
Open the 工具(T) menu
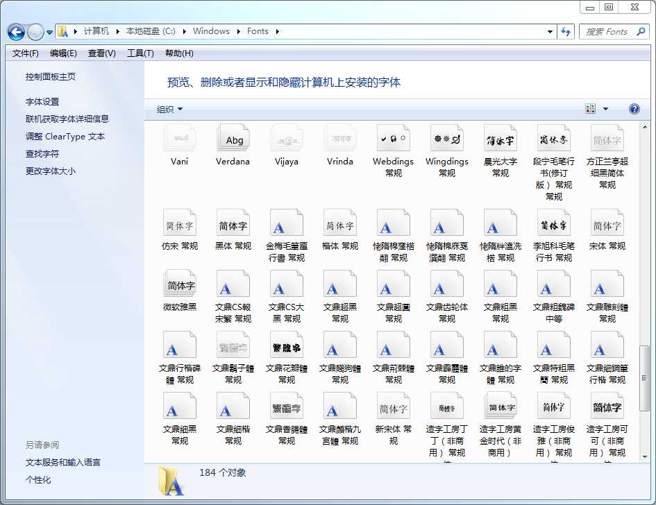(140, 53)
